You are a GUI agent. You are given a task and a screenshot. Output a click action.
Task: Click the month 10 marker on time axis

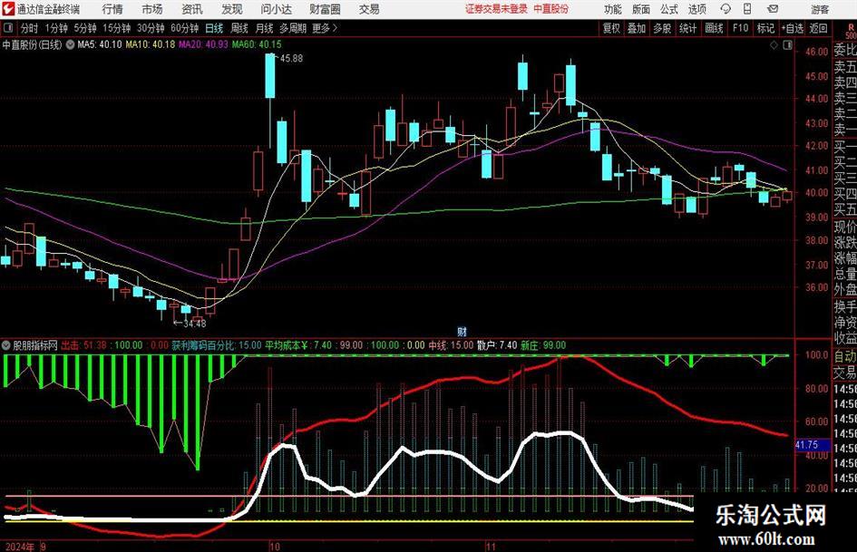(x=274, y=547)
